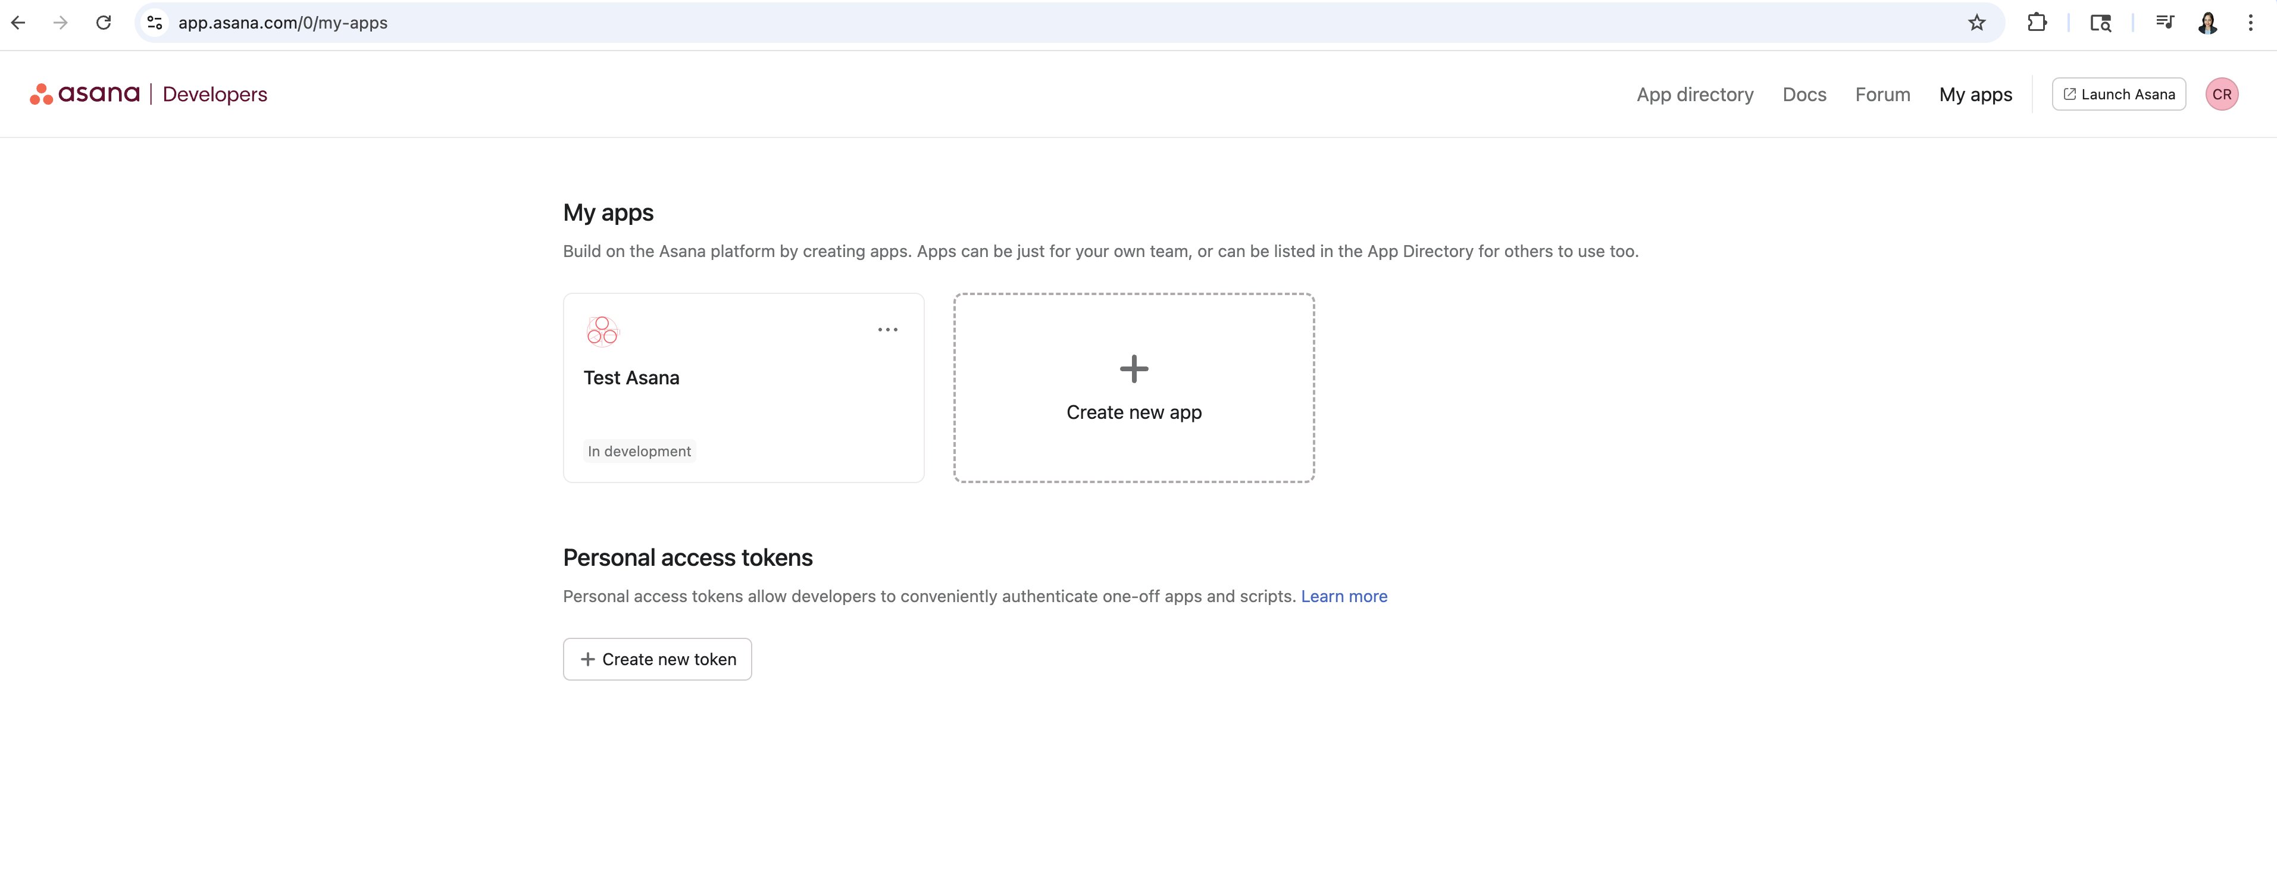Open the site information icon in address bar
This screenshot has height=896, width=2277.
pyautogui.click(x=155, y=22)
